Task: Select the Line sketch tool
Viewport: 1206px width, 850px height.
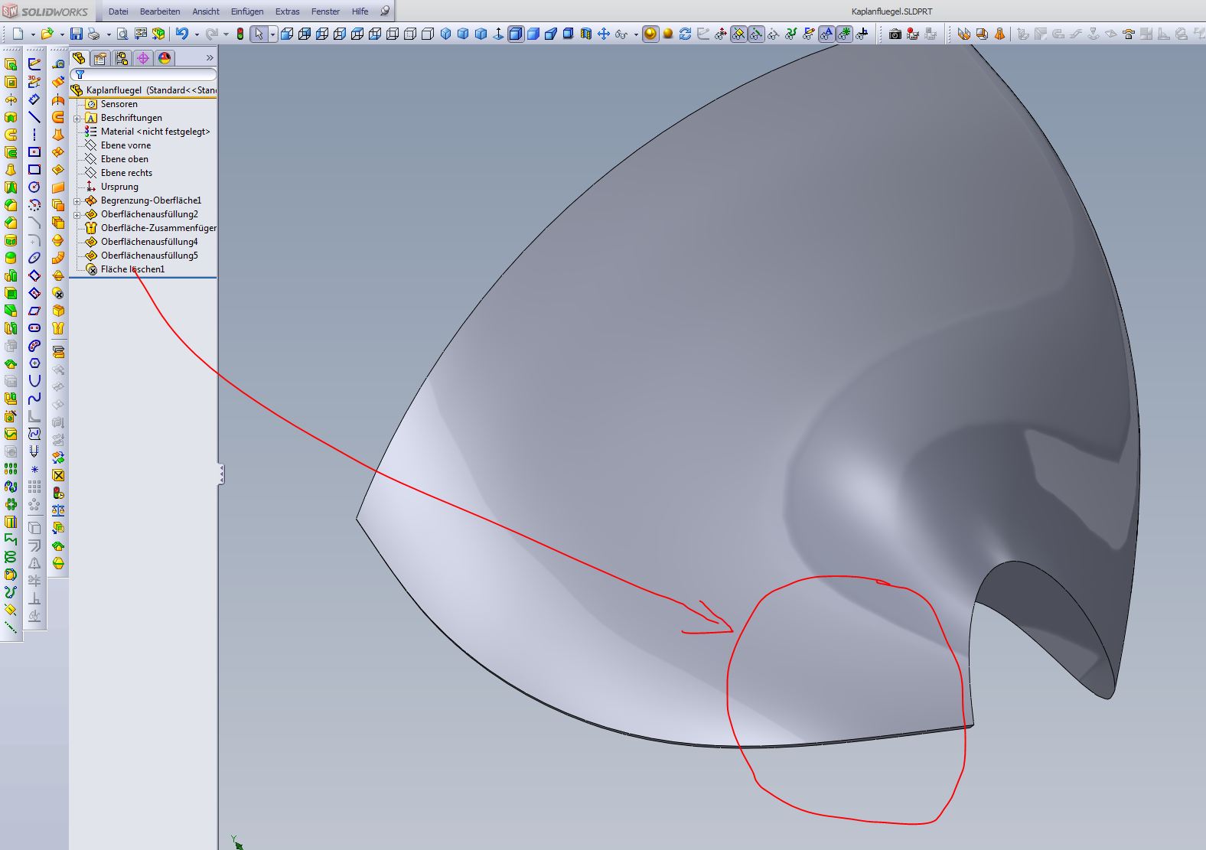Action: coord(34,117)
